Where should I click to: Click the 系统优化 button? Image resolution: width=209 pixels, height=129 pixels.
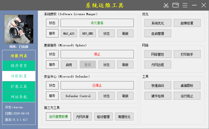(158, 23)
